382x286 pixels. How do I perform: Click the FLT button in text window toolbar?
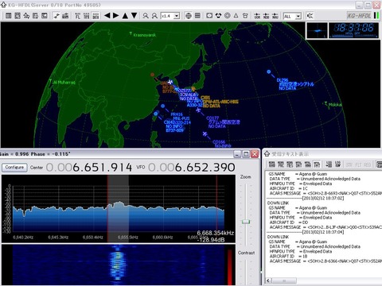pos(358,164)
